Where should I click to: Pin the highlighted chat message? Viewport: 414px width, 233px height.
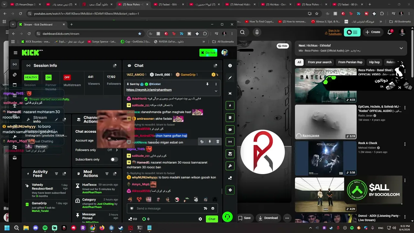point(210,142)
